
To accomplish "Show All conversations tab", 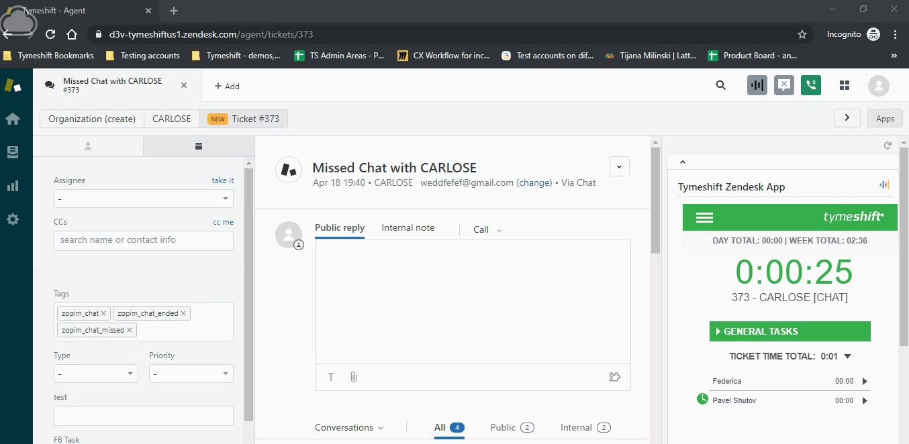I will pos(449,427).
